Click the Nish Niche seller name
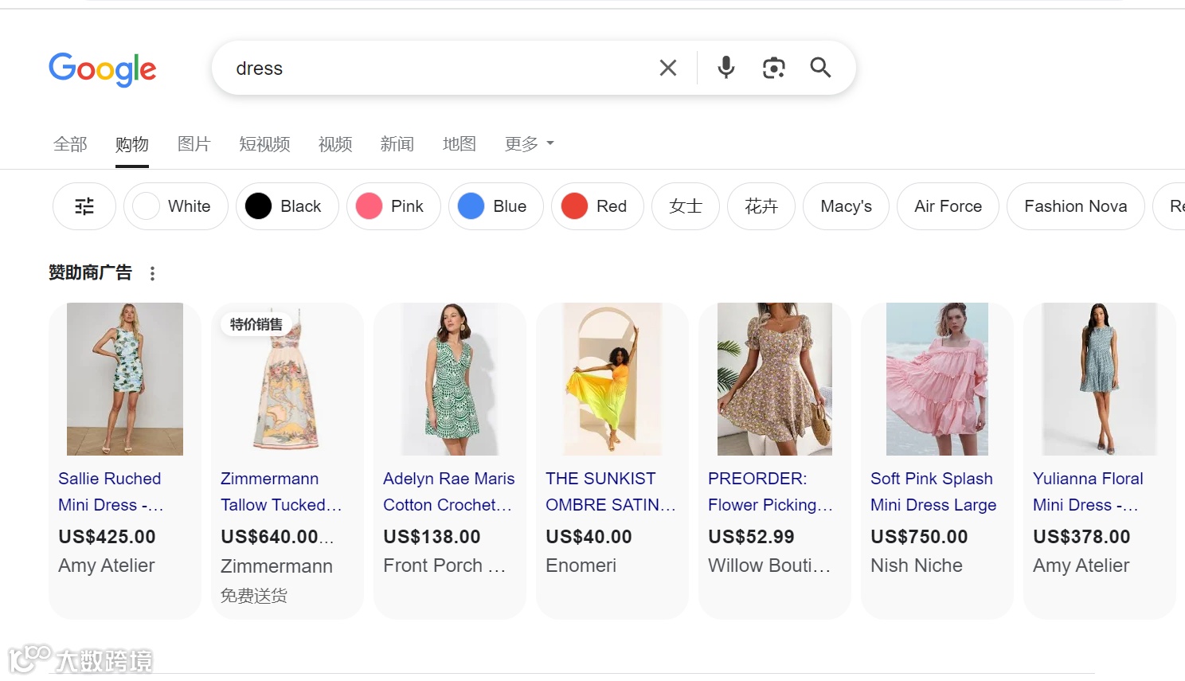 (917, 566)
